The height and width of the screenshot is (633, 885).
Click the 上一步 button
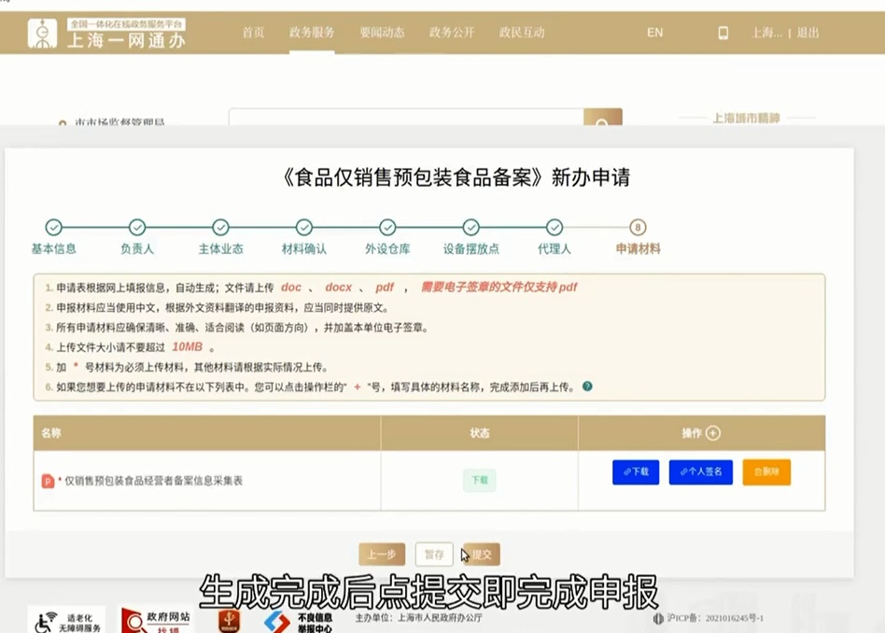(381, 555)
